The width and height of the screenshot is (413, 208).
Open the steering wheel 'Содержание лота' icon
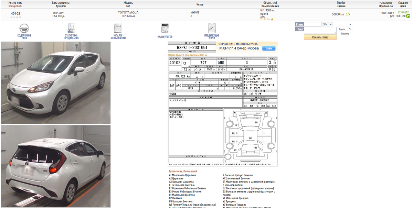24,29
